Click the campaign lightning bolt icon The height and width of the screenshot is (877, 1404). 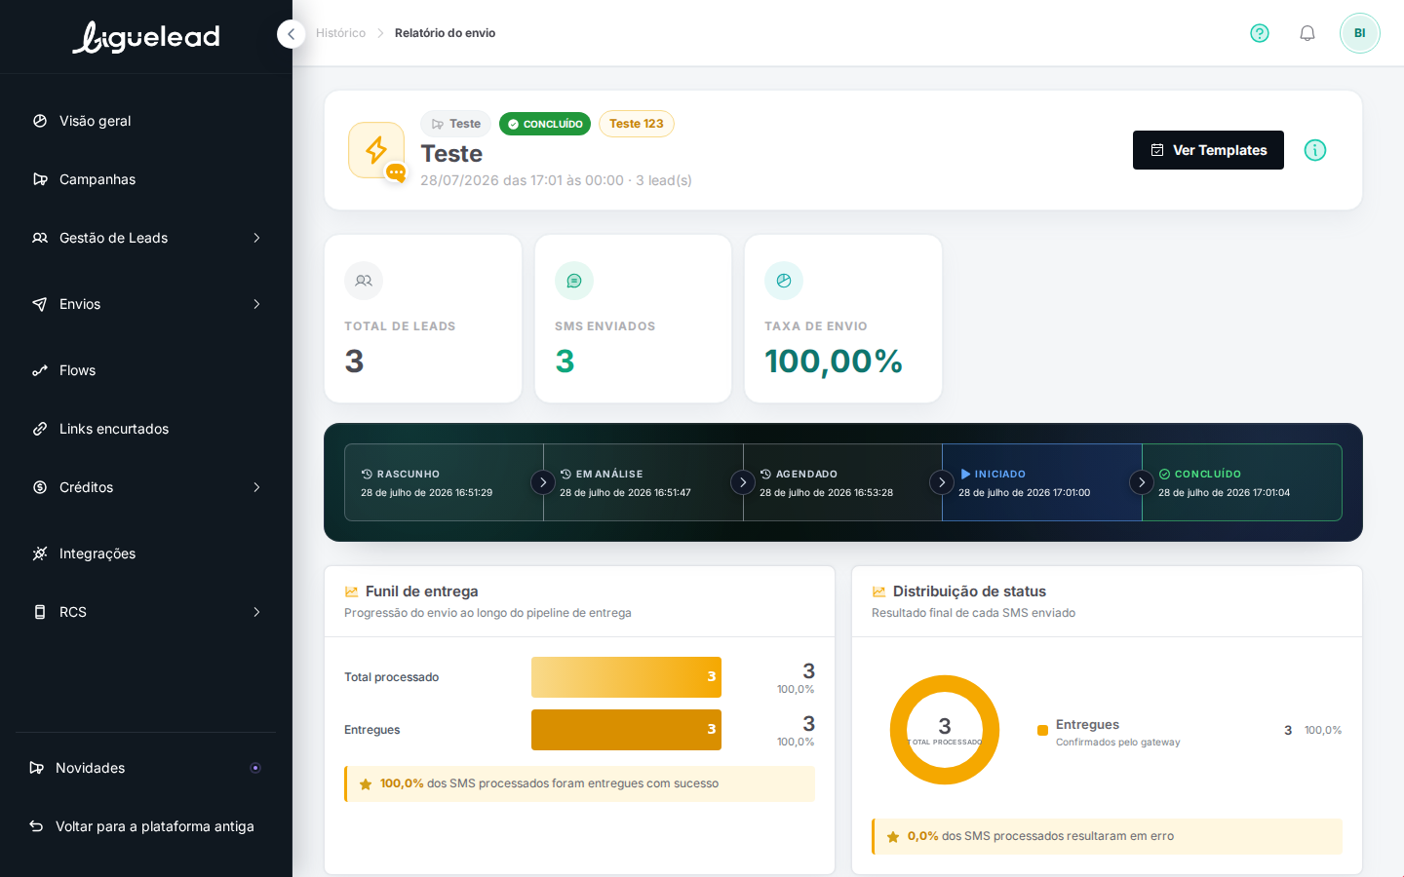[x=376, y=150]
